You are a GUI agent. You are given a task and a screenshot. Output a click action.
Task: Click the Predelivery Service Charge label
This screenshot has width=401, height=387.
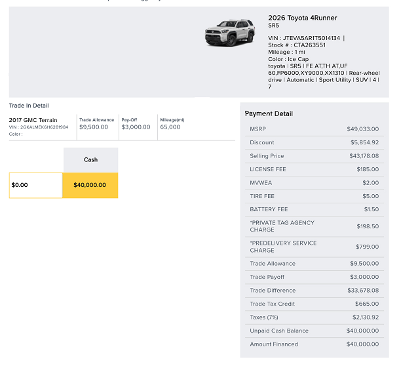pos(283,247)
